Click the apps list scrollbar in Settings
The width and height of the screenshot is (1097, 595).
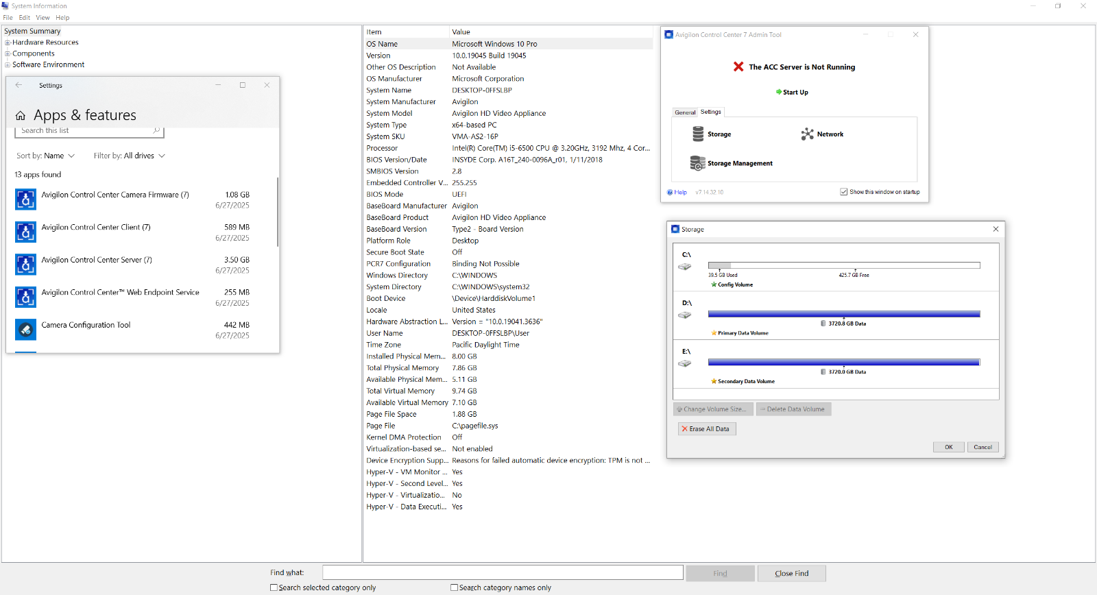pyautogui.click(x=278, y=212)
